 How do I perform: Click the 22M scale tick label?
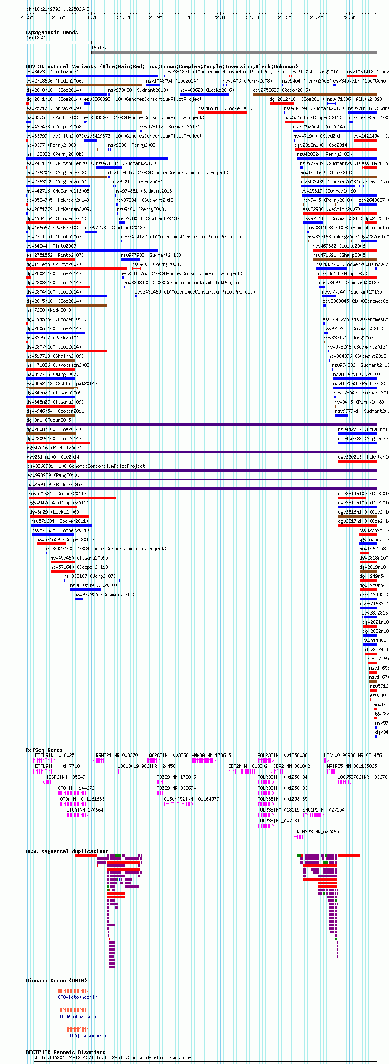pos(188,17)
